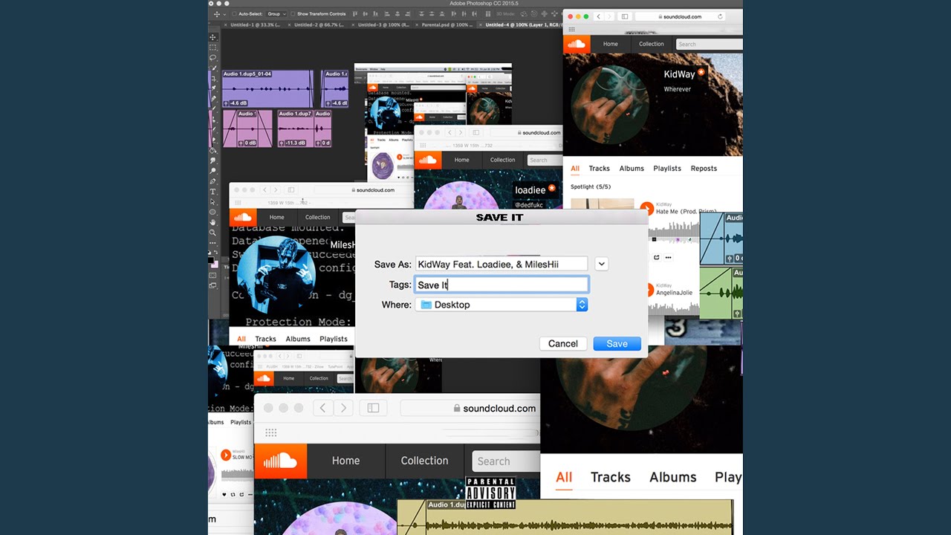Open Albums tab in large bottom-right window
This screenshot has height=535, width=951.
point(672,477)
